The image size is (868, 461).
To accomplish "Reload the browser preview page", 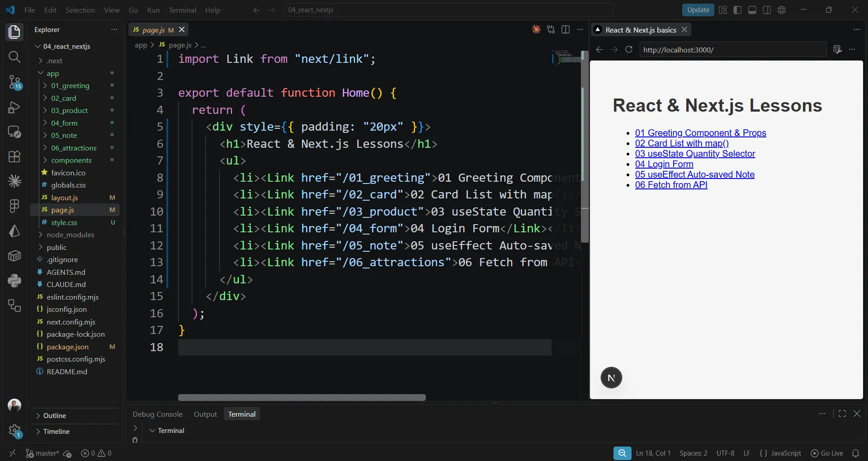I will pos(629,49).
